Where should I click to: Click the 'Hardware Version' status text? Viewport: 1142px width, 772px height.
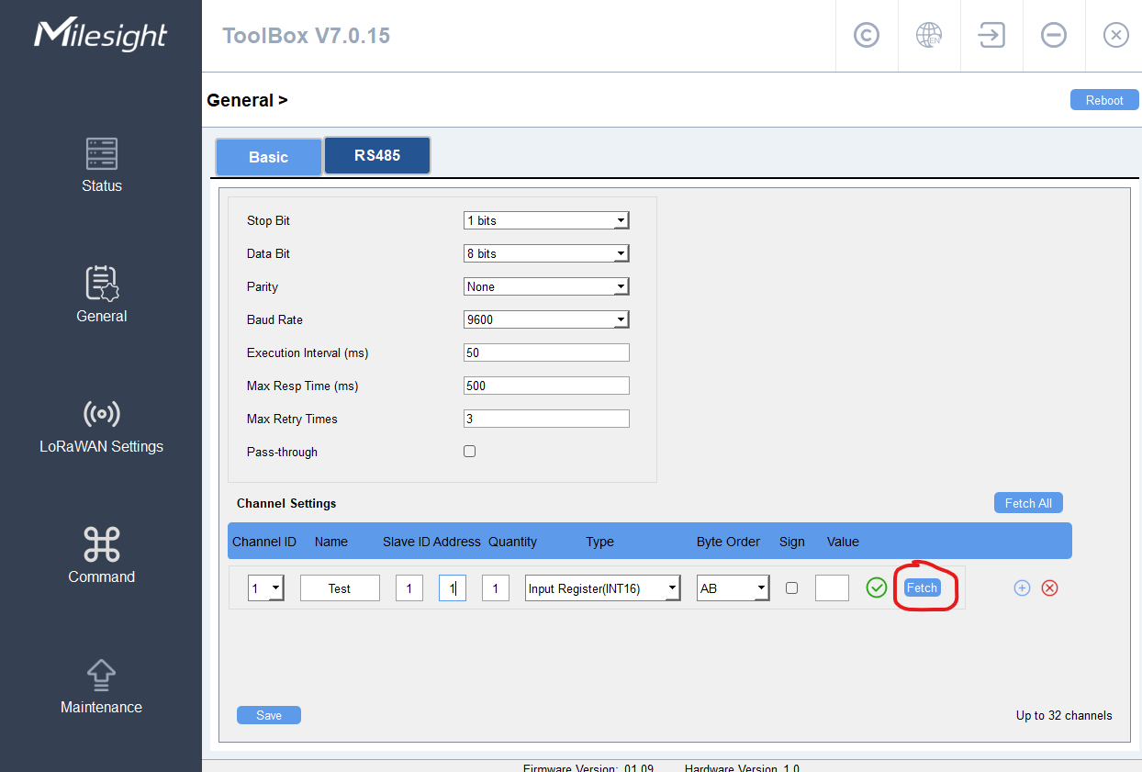click(743, 767)
